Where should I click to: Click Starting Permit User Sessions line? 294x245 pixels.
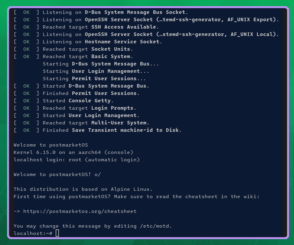94,79
